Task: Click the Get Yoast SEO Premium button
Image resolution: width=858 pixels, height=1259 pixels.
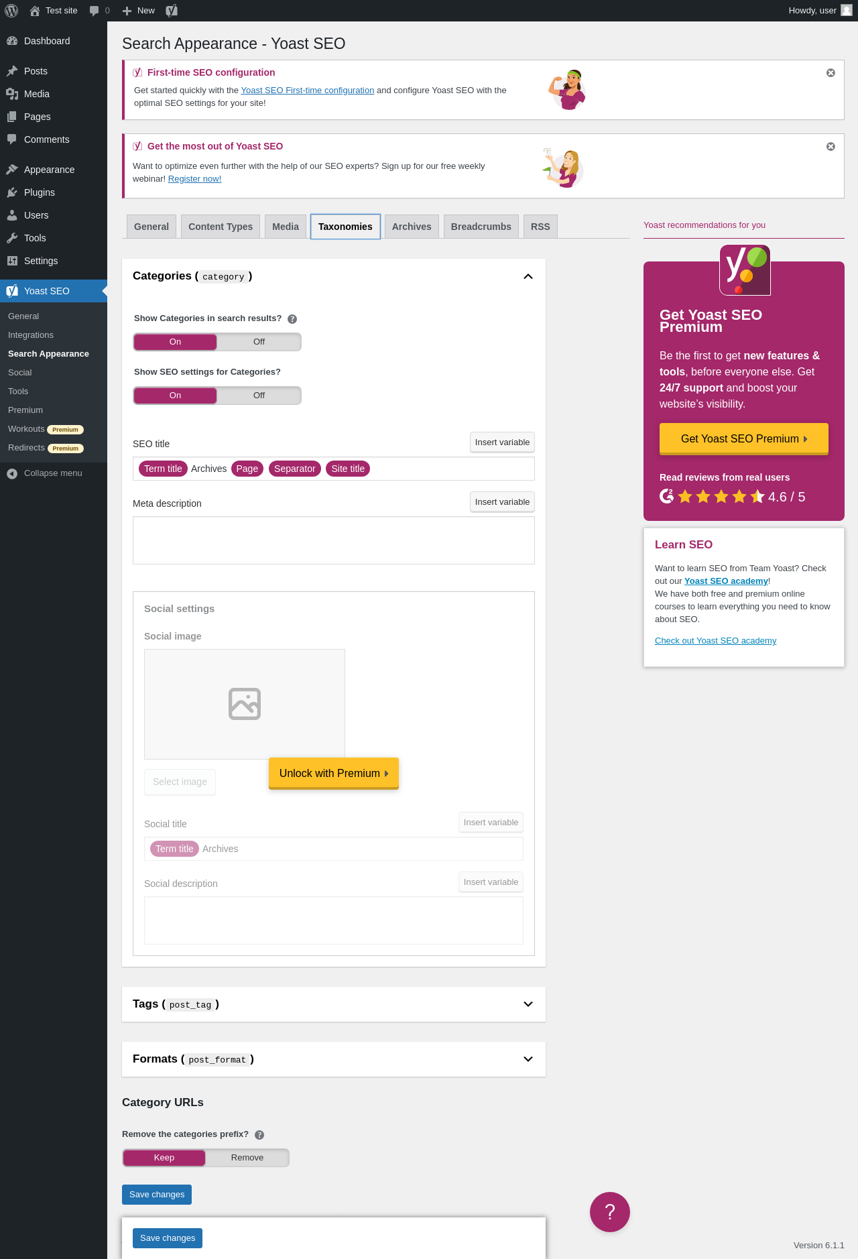Action: [x=744, y=439]
